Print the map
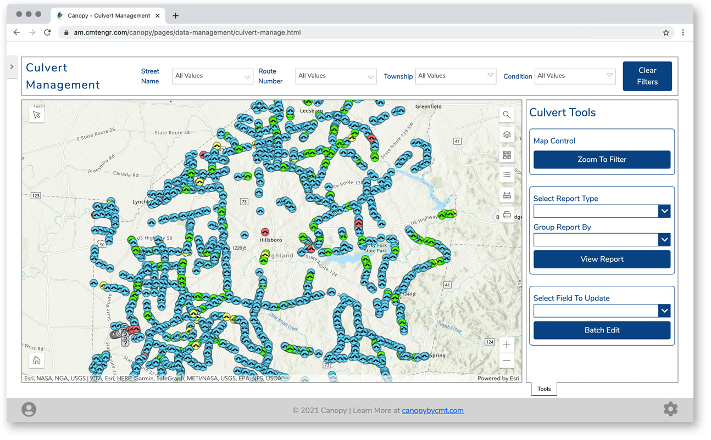The width and height of the screenshot is (711, 440). 507,215
